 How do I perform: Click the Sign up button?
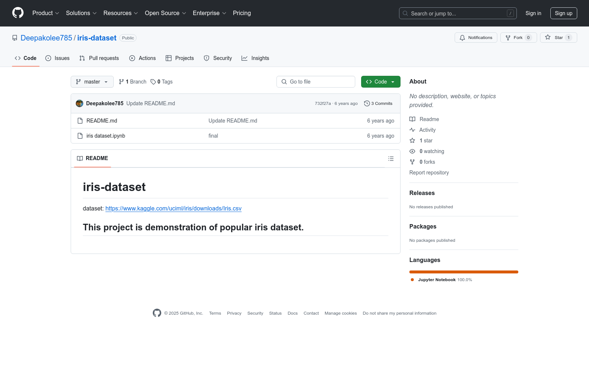564,13
